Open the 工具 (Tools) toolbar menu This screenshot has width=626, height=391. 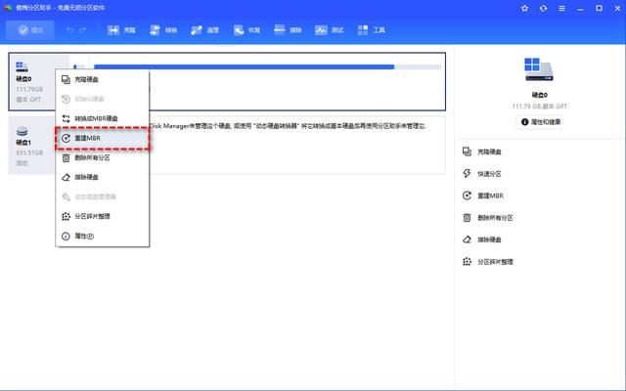click(372, 30)
